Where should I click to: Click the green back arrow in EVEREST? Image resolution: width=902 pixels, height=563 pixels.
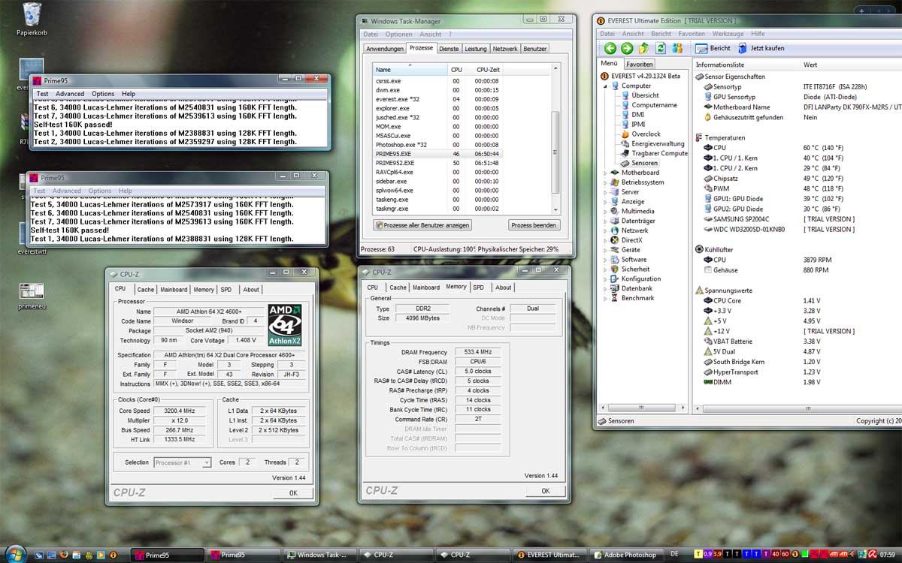click(x=610, y=48)
